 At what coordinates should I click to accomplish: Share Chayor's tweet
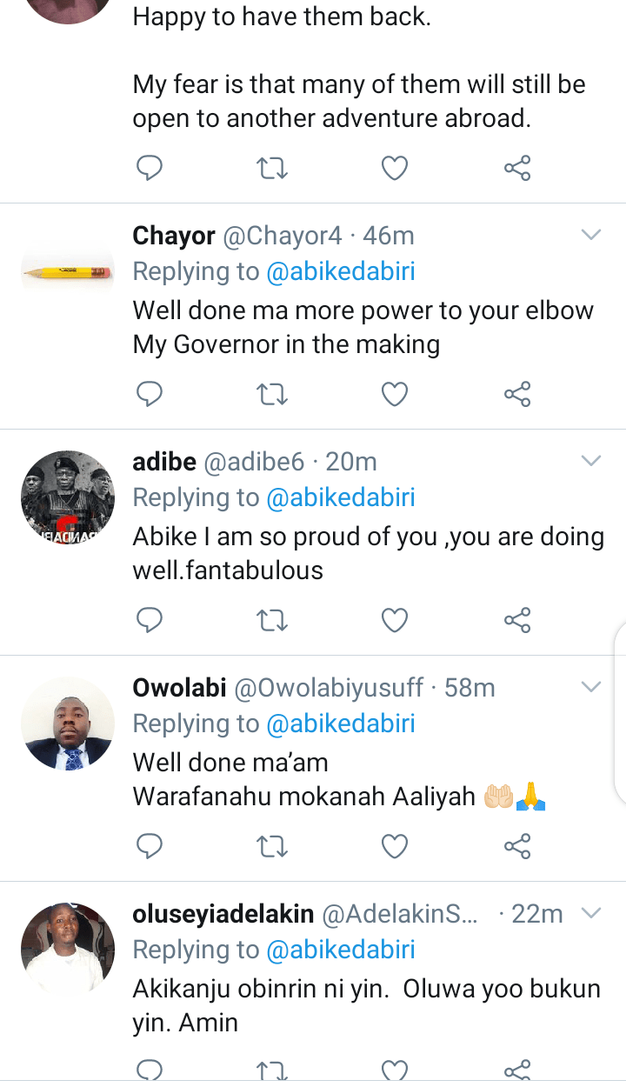pyautogui.click(x=517, y=395)
